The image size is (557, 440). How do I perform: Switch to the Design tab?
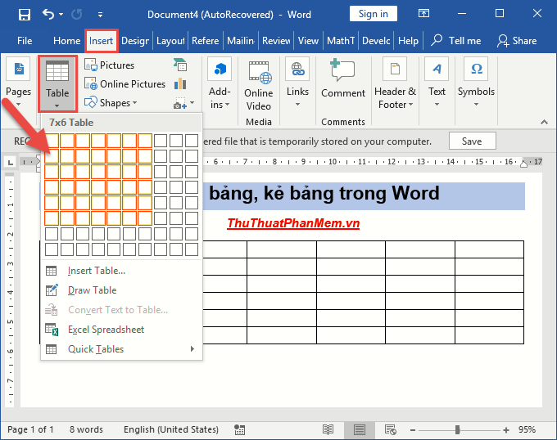(135, 41)
